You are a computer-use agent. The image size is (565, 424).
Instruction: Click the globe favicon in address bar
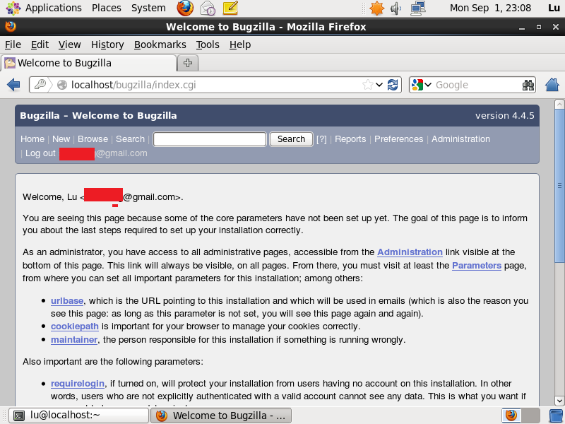[62, 85]
